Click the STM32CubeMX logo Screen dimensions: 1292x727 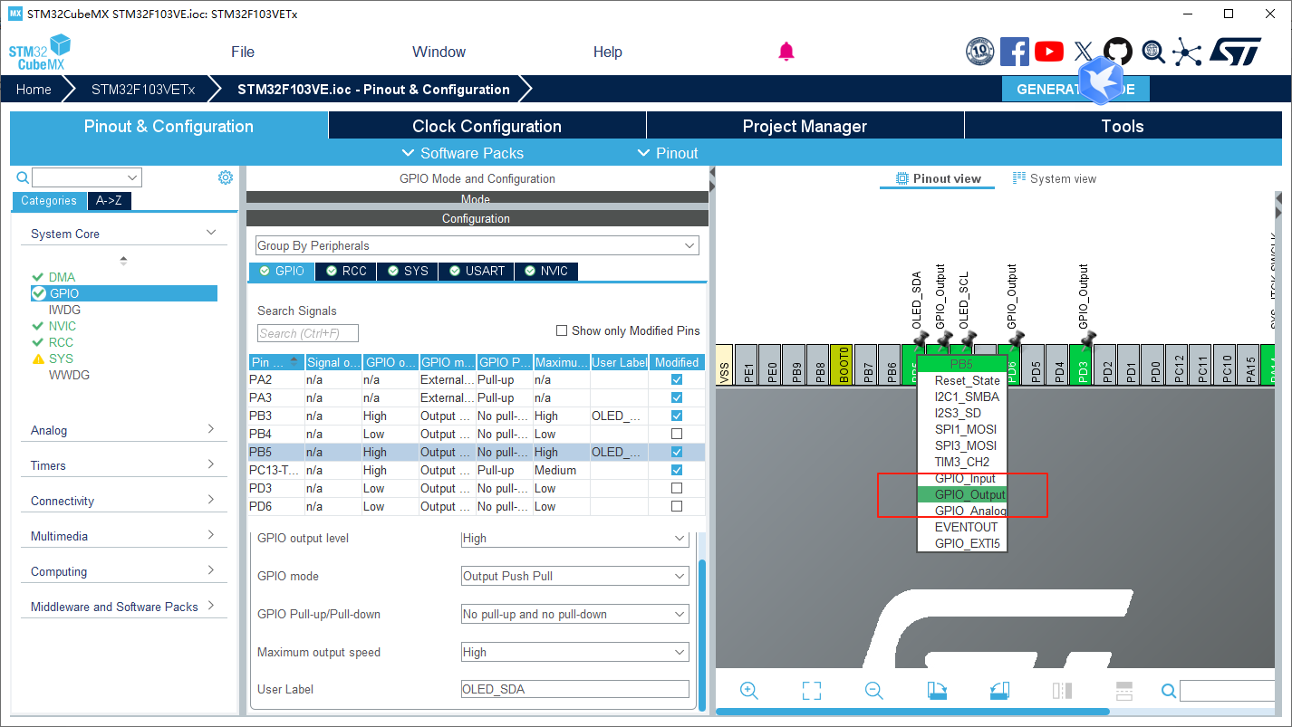click(40, 53)
